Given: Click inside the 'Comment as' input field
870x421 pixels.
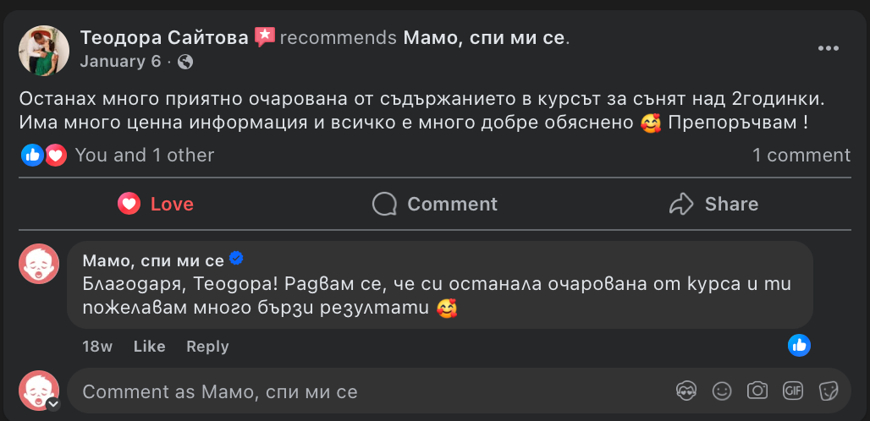Looking at the screenshot, I should (x=372, y=391).
